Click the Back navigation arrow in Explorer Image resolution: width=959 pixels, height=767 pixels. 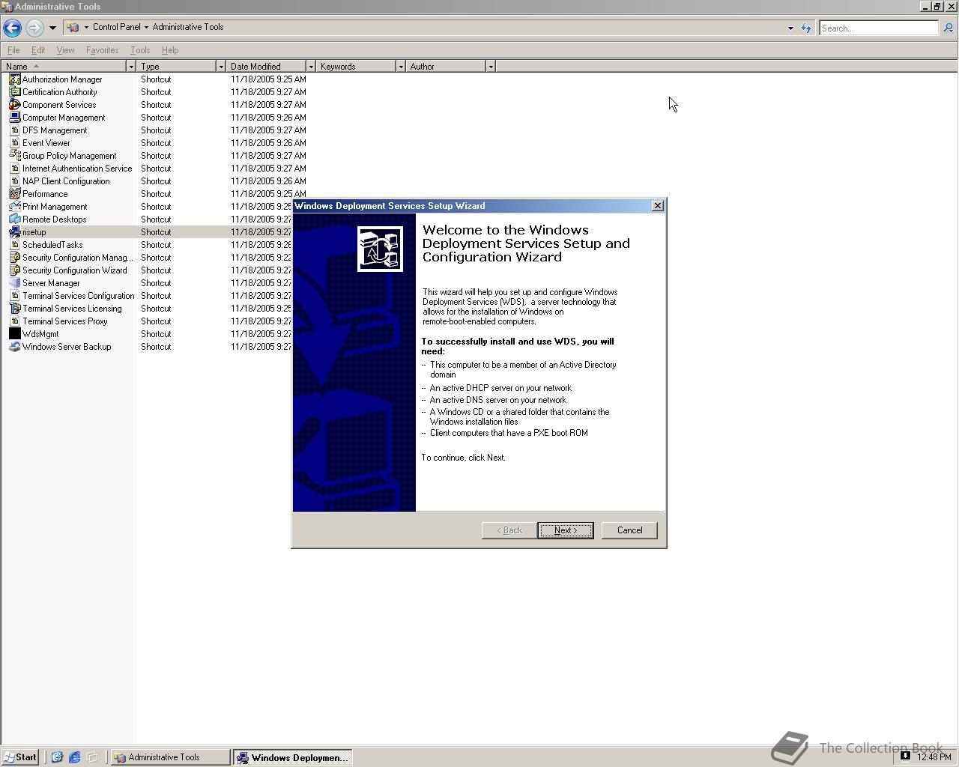point(12,28)
